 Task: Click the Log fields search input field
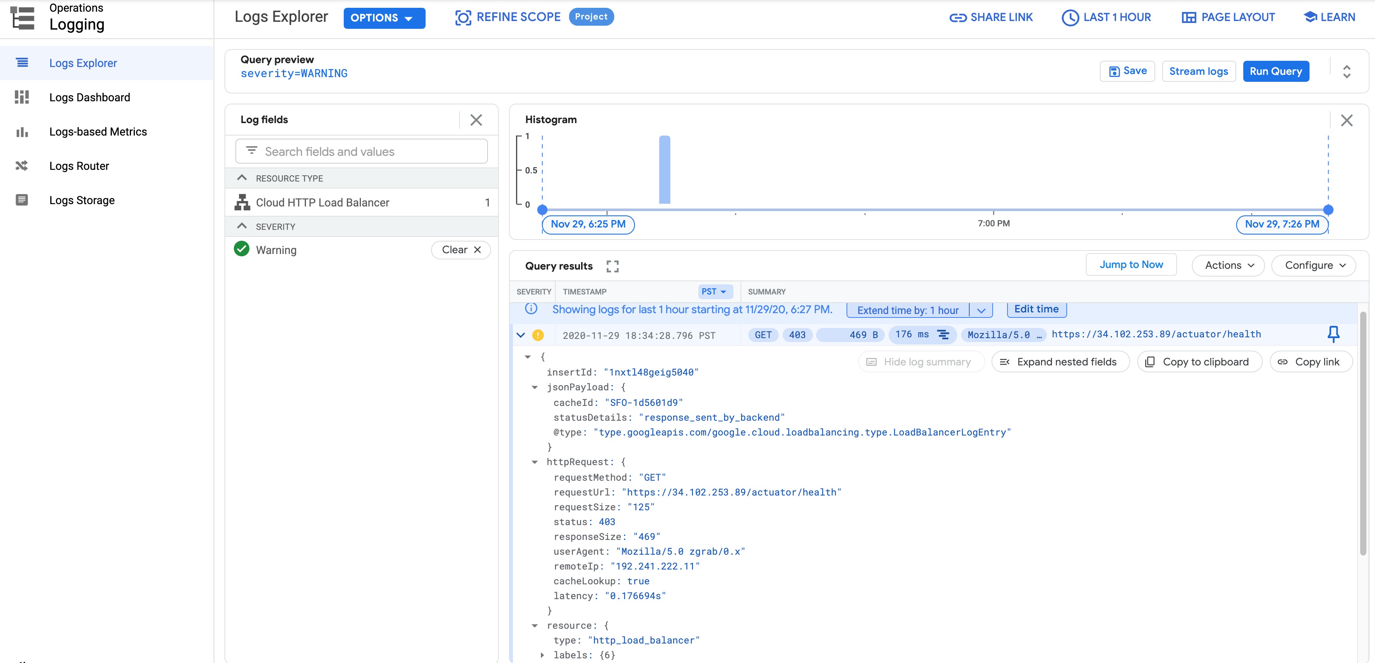point(362,151)
